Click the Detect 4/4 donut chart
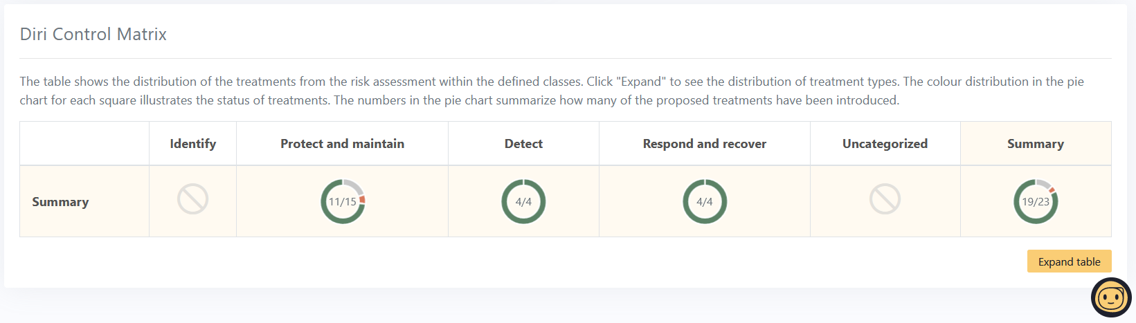Screen dimensions: 1136x323 coord(523,201)
